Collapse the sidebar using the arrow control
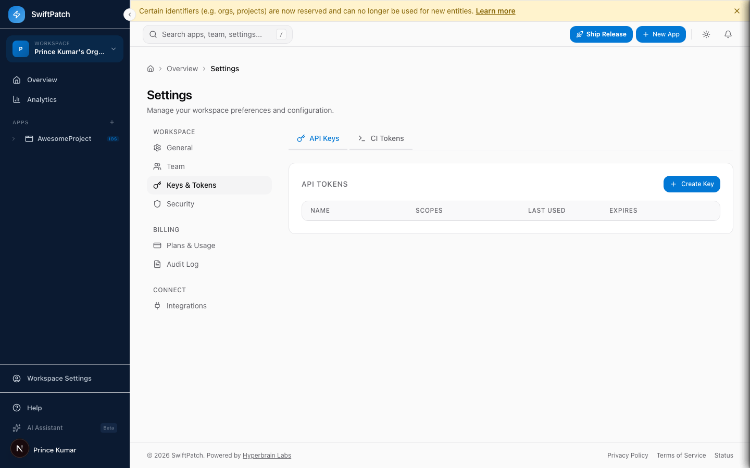The height and width of the screenshot is (468, 750). point(129,15)
